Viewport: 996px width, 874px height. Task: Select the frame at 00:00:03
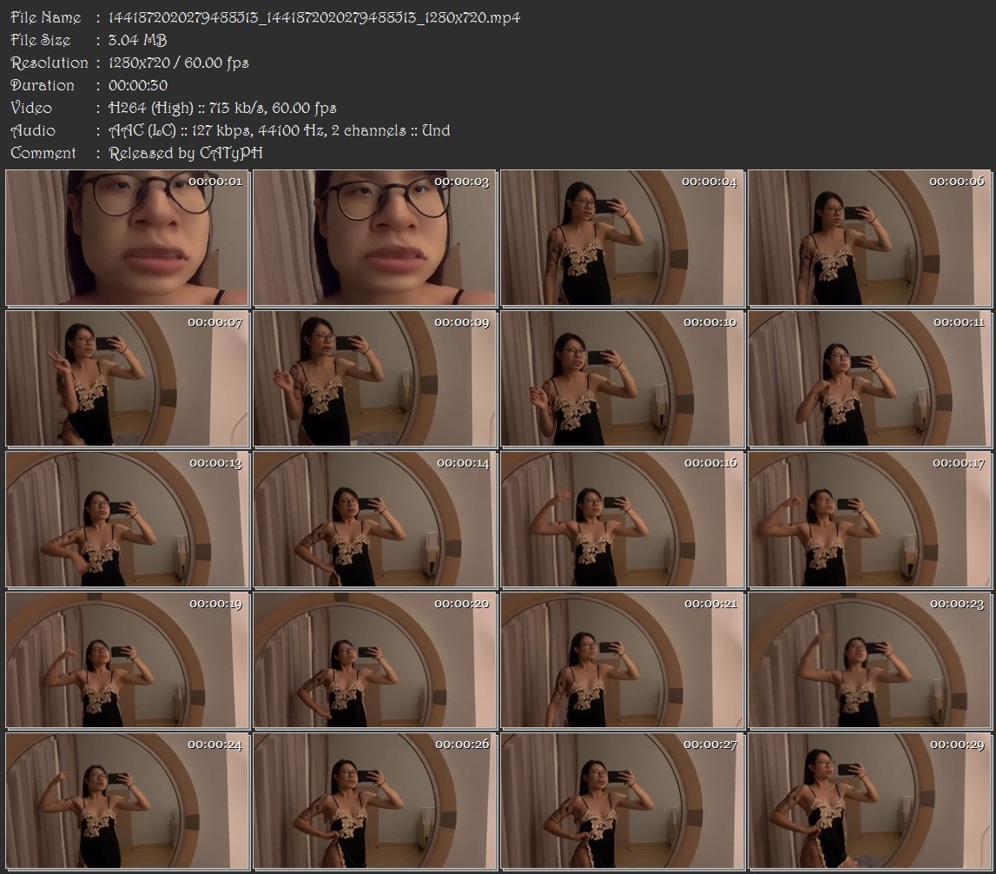coord(374,238)
